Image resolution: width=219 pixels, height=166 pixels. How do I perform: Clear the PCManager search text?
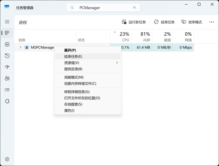pos(134,7)
